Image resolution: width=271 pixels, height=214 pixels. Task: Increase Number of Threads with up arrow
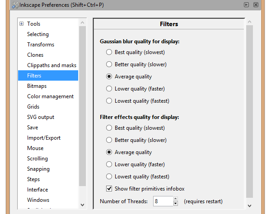pos(175,199)
